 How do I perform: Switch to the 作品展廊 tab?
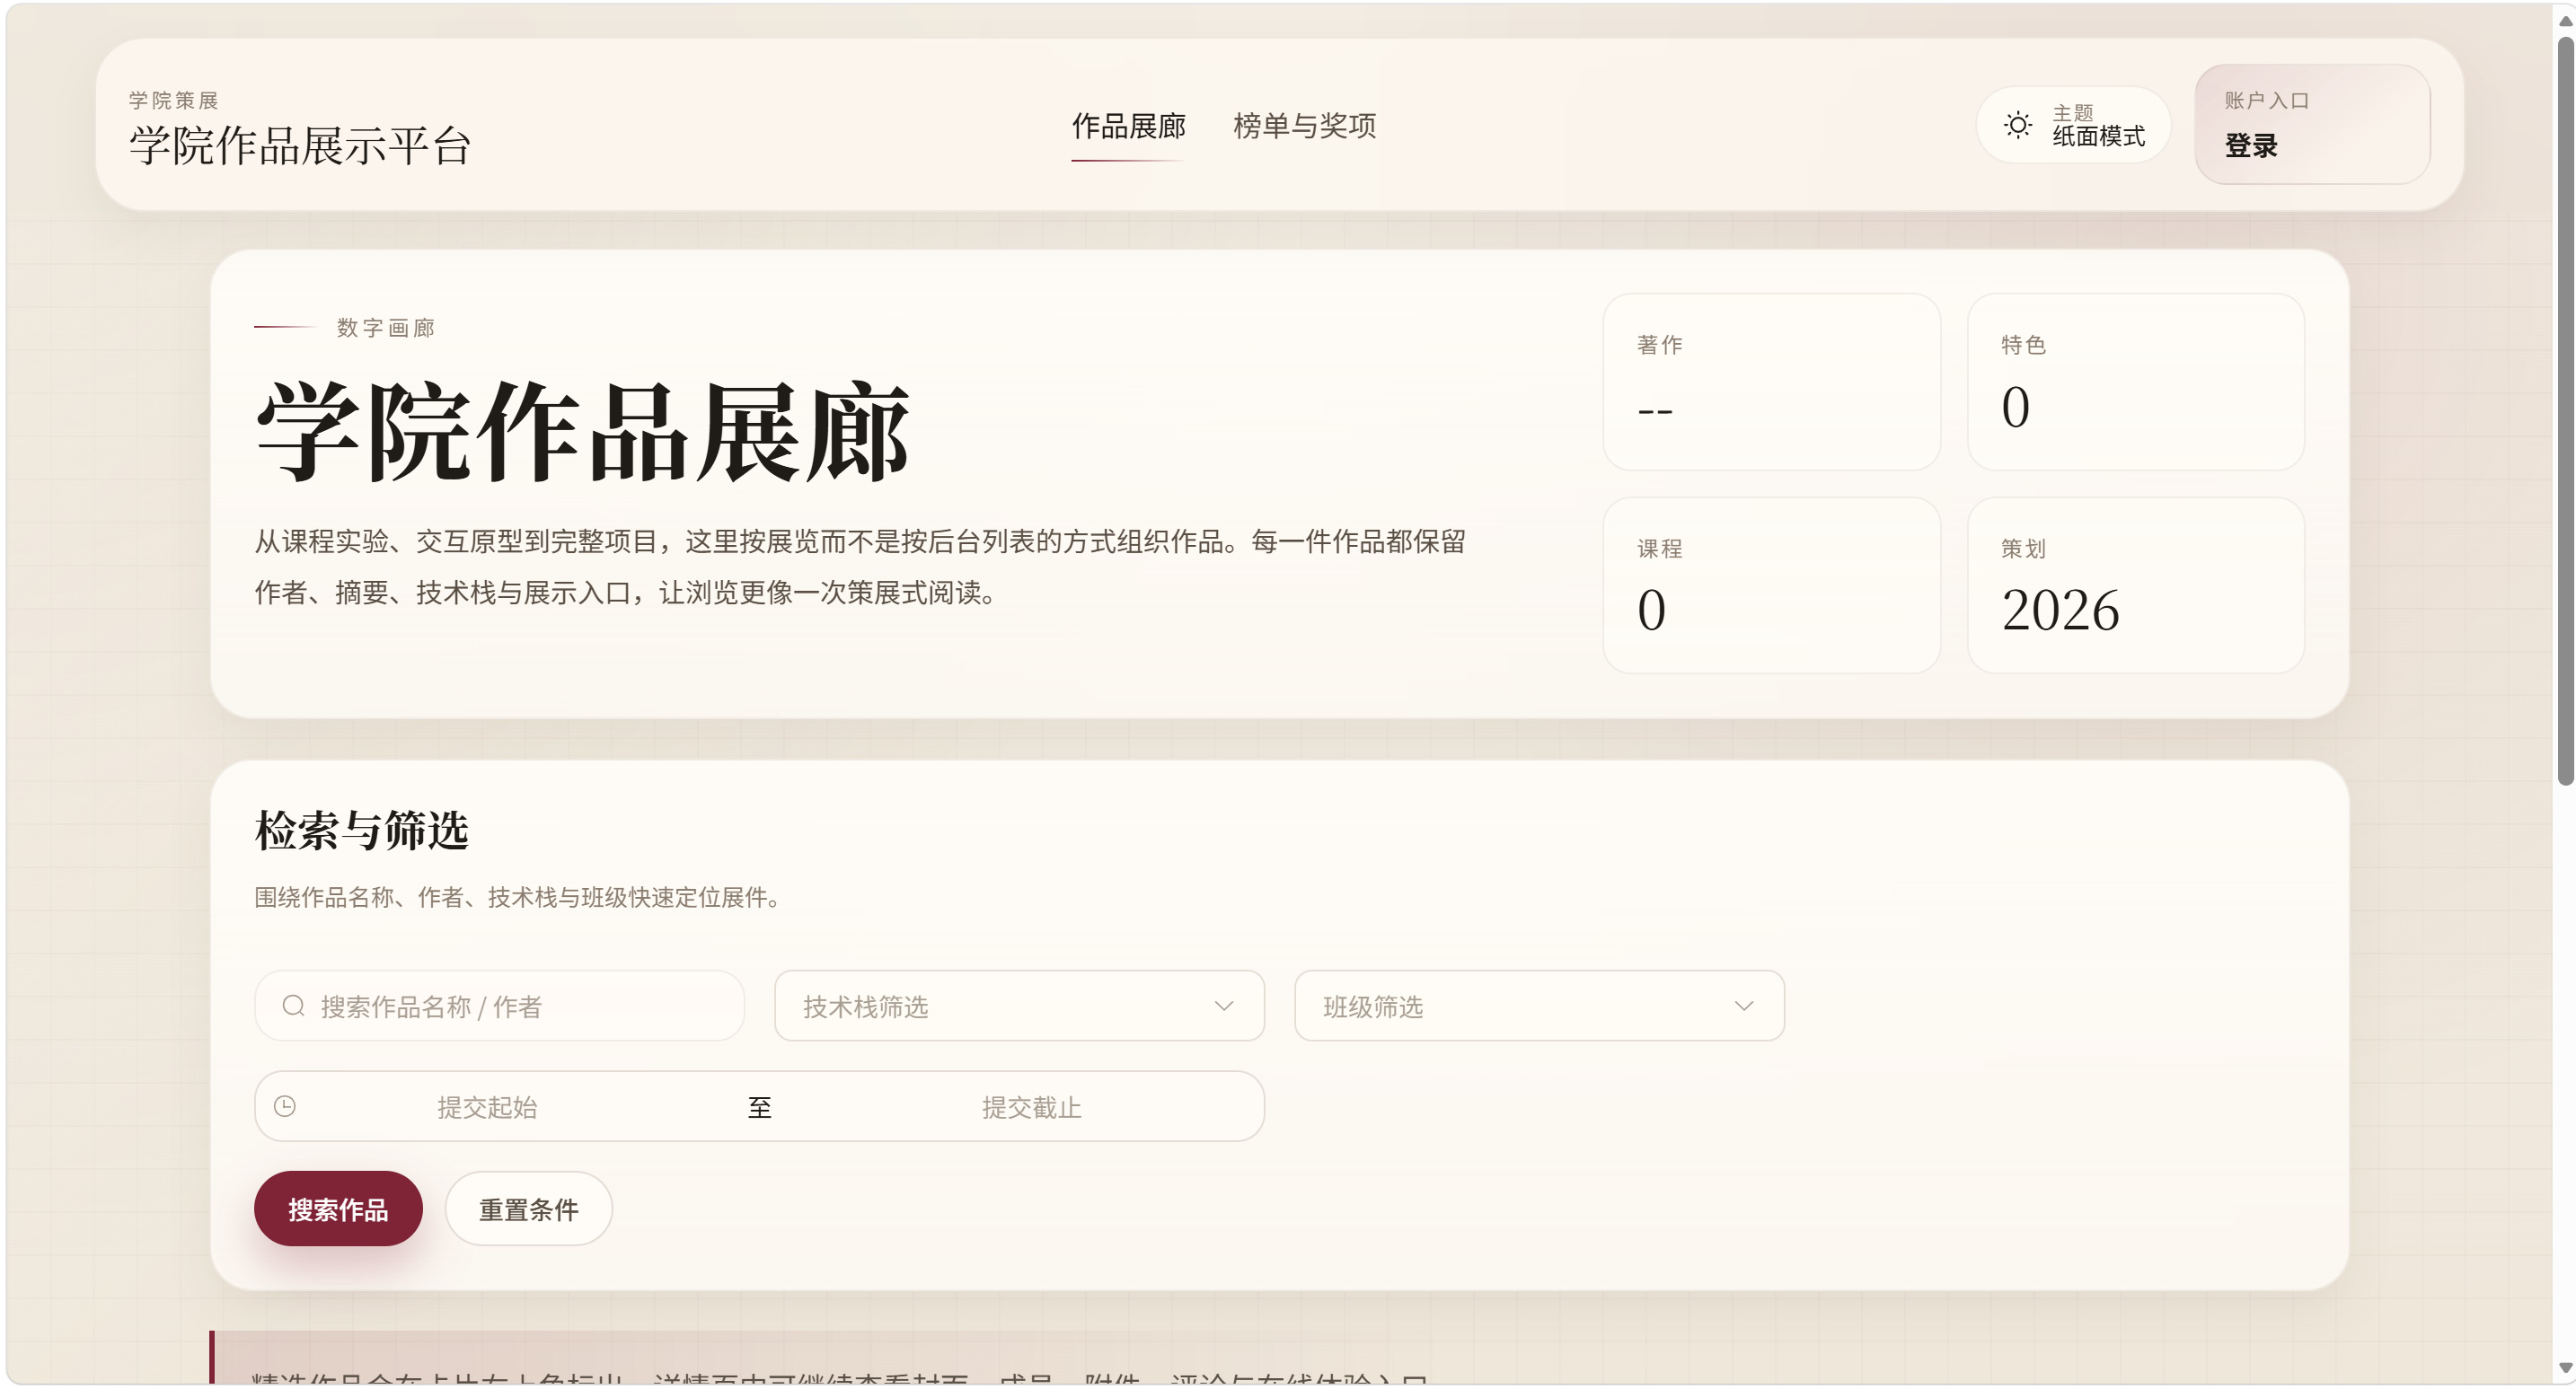tap(1128, 126)
